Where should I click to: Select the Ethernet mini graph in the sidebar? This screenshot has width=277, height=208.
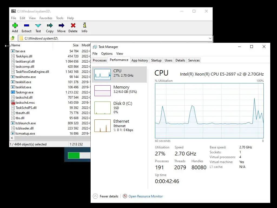(103, 126)
